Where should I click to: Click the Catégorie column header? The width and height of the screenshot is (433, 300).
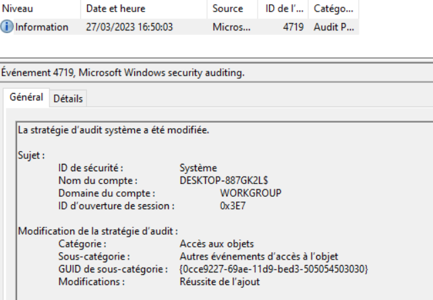pos(333,9)
